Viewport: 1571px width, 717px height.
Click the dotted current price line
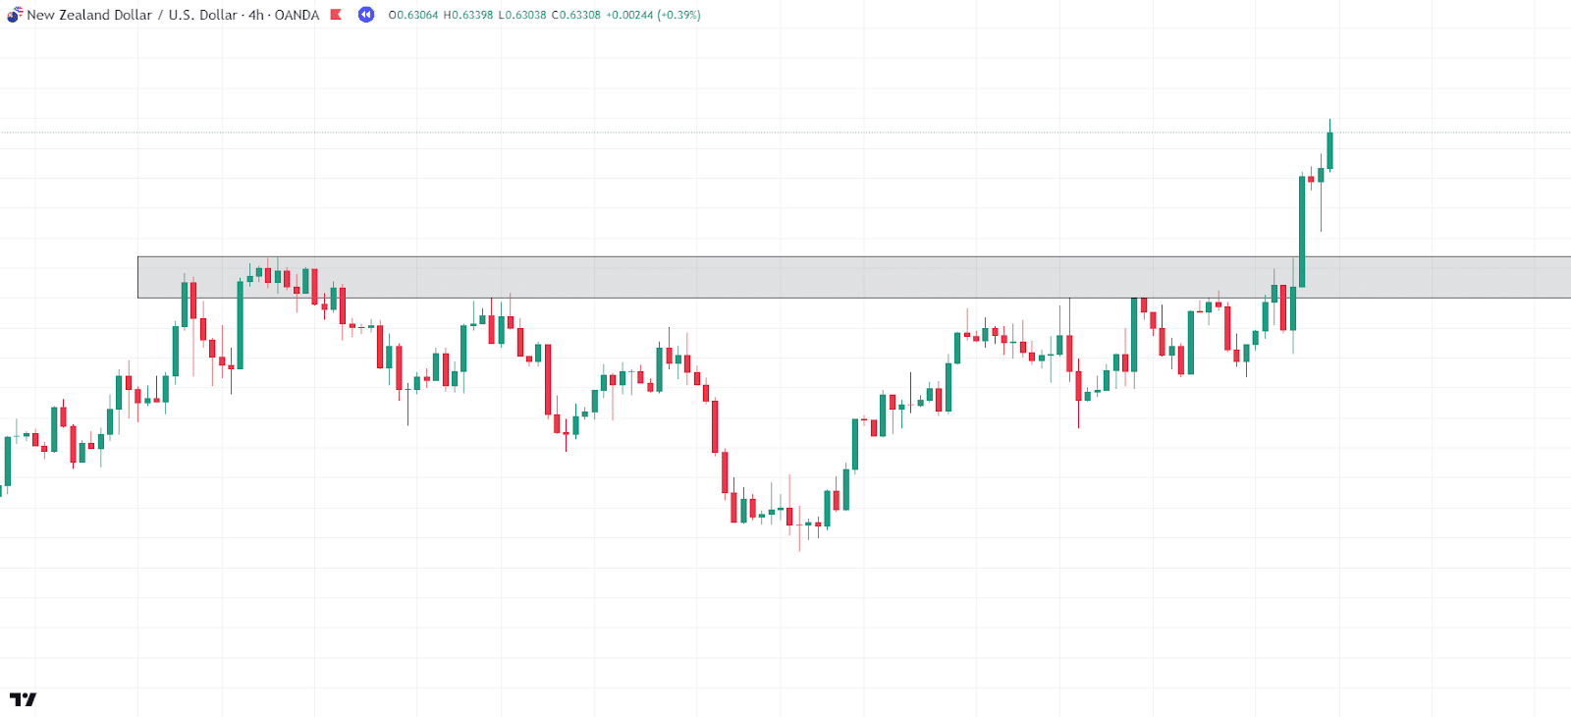point(785,132)
